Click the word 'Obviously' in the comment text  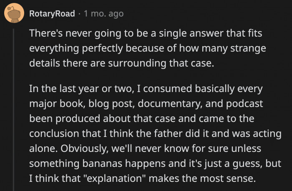85,149
